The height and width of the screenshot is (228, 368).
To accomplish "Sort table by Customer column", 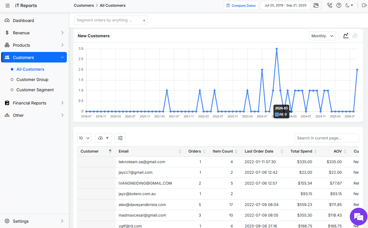I will click(110, 151).
